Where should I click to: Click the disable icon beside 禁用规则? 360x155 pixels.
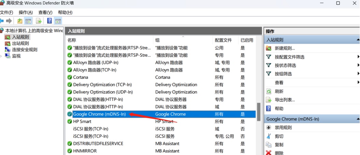pos(268,127)
